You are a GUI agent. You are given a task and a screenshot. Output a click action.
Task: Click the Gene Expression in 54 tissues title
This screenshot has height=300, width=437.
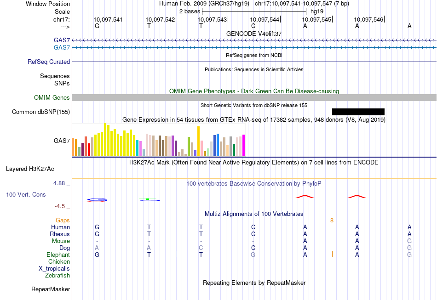coord(254,119)
